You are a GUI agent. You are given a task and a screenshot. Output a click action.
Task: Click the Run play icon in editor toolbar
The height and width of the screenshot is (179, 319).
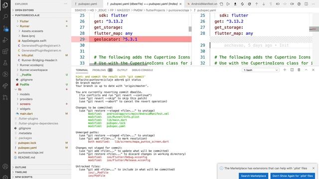(x=228, y=4)
